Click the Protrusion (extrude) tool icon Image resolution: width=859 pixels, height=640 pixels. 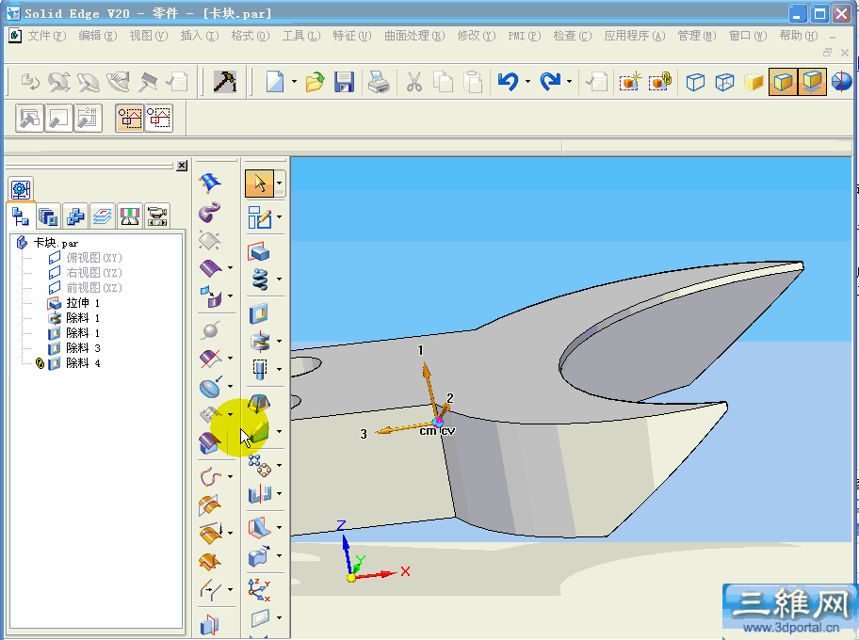pyautogui.click(x=259, y=252)
